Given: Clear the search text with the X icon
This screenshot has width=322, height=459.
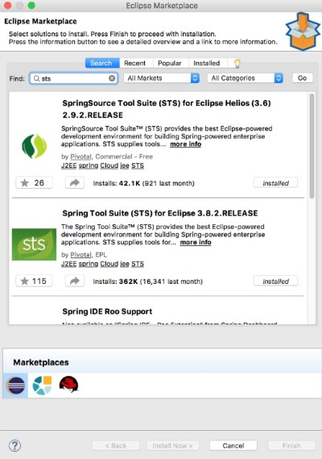Looking at the screenshot, I should 112,78.
